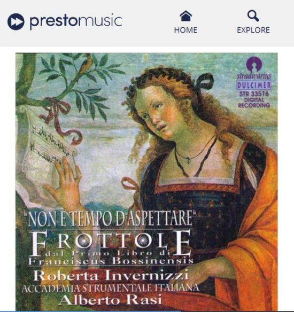Image resolution: width=294 pixels, height=312 pixels.
Task: Click the Accademia Strumentale Italiana text
Action: pyautogui.click(x=110, y=288)
